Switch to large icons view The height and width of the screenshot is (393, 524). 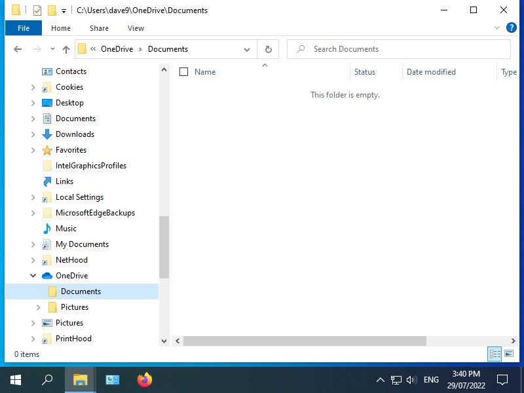pos(509,354)
